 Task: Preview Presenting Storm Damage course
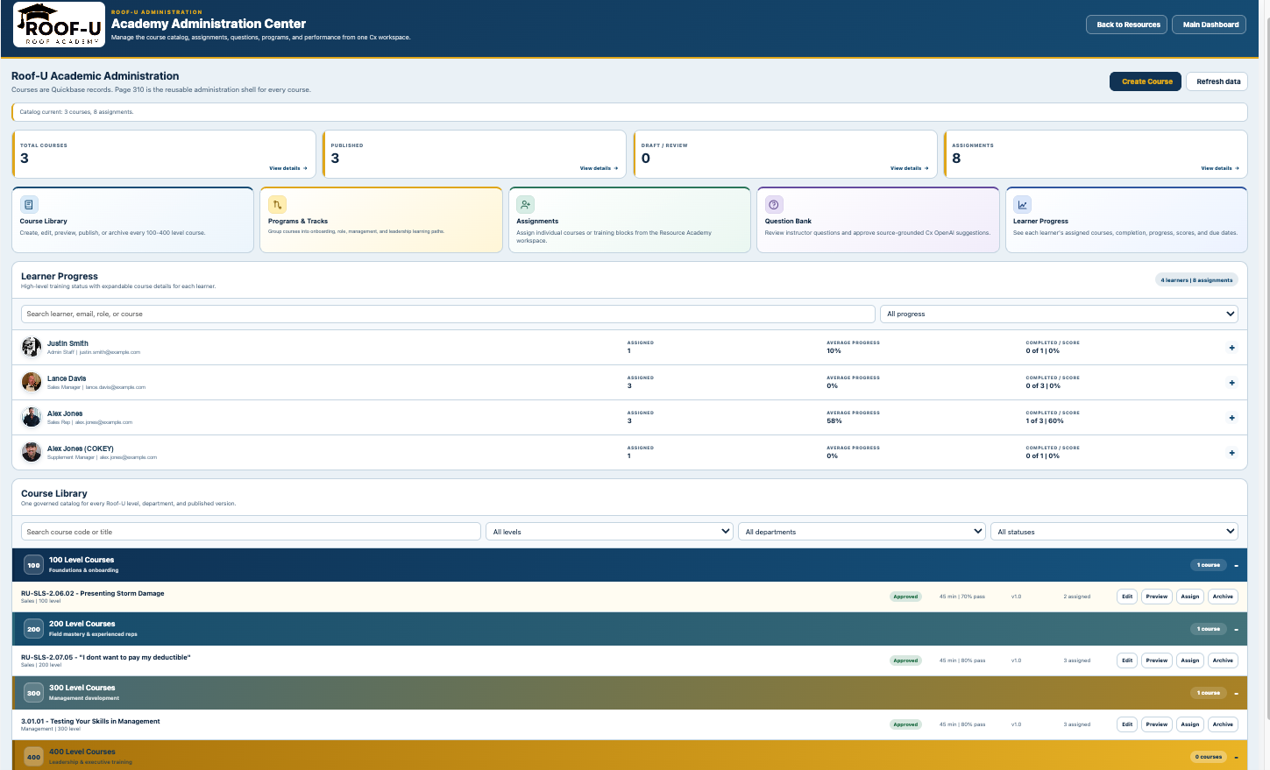1157,597
